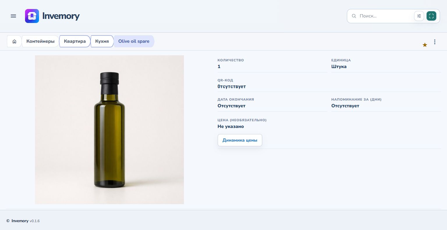Screen dimensions: 447x230
Task: Open the three-dot more options menu
Action: 435,42
